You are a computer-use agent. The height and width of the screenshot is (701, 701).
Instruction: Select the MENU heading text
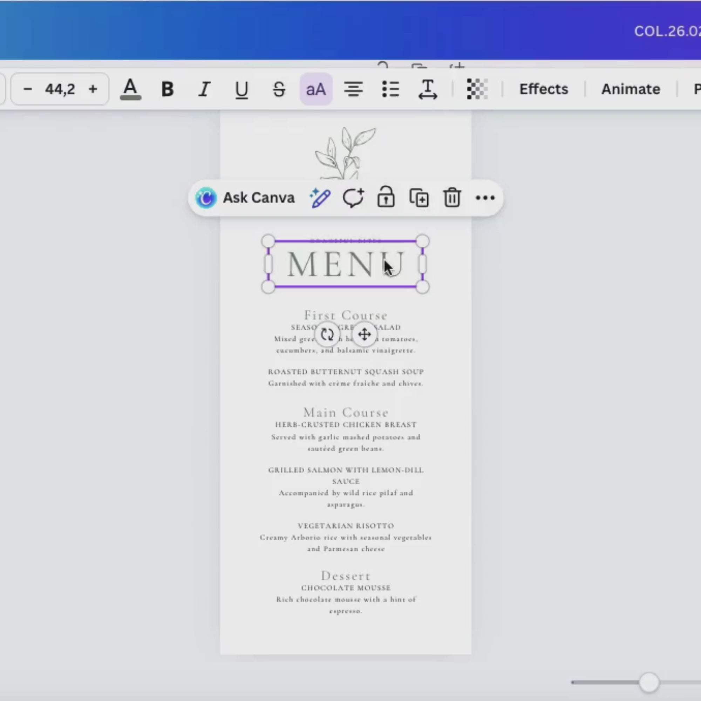pos(346,264)
